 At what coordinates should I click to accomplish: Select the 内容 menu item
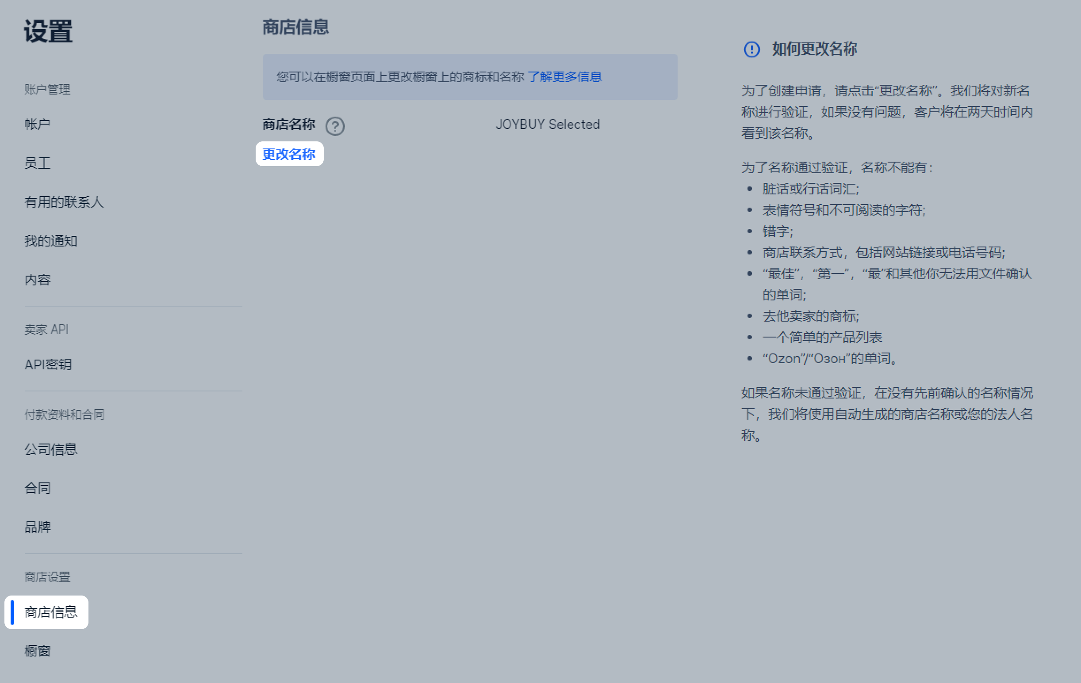37,280
